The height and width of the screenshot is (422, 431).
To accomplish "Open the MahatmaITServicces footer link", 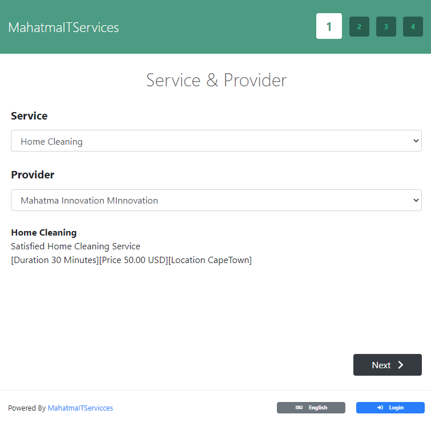I will [x=80, y=408].
